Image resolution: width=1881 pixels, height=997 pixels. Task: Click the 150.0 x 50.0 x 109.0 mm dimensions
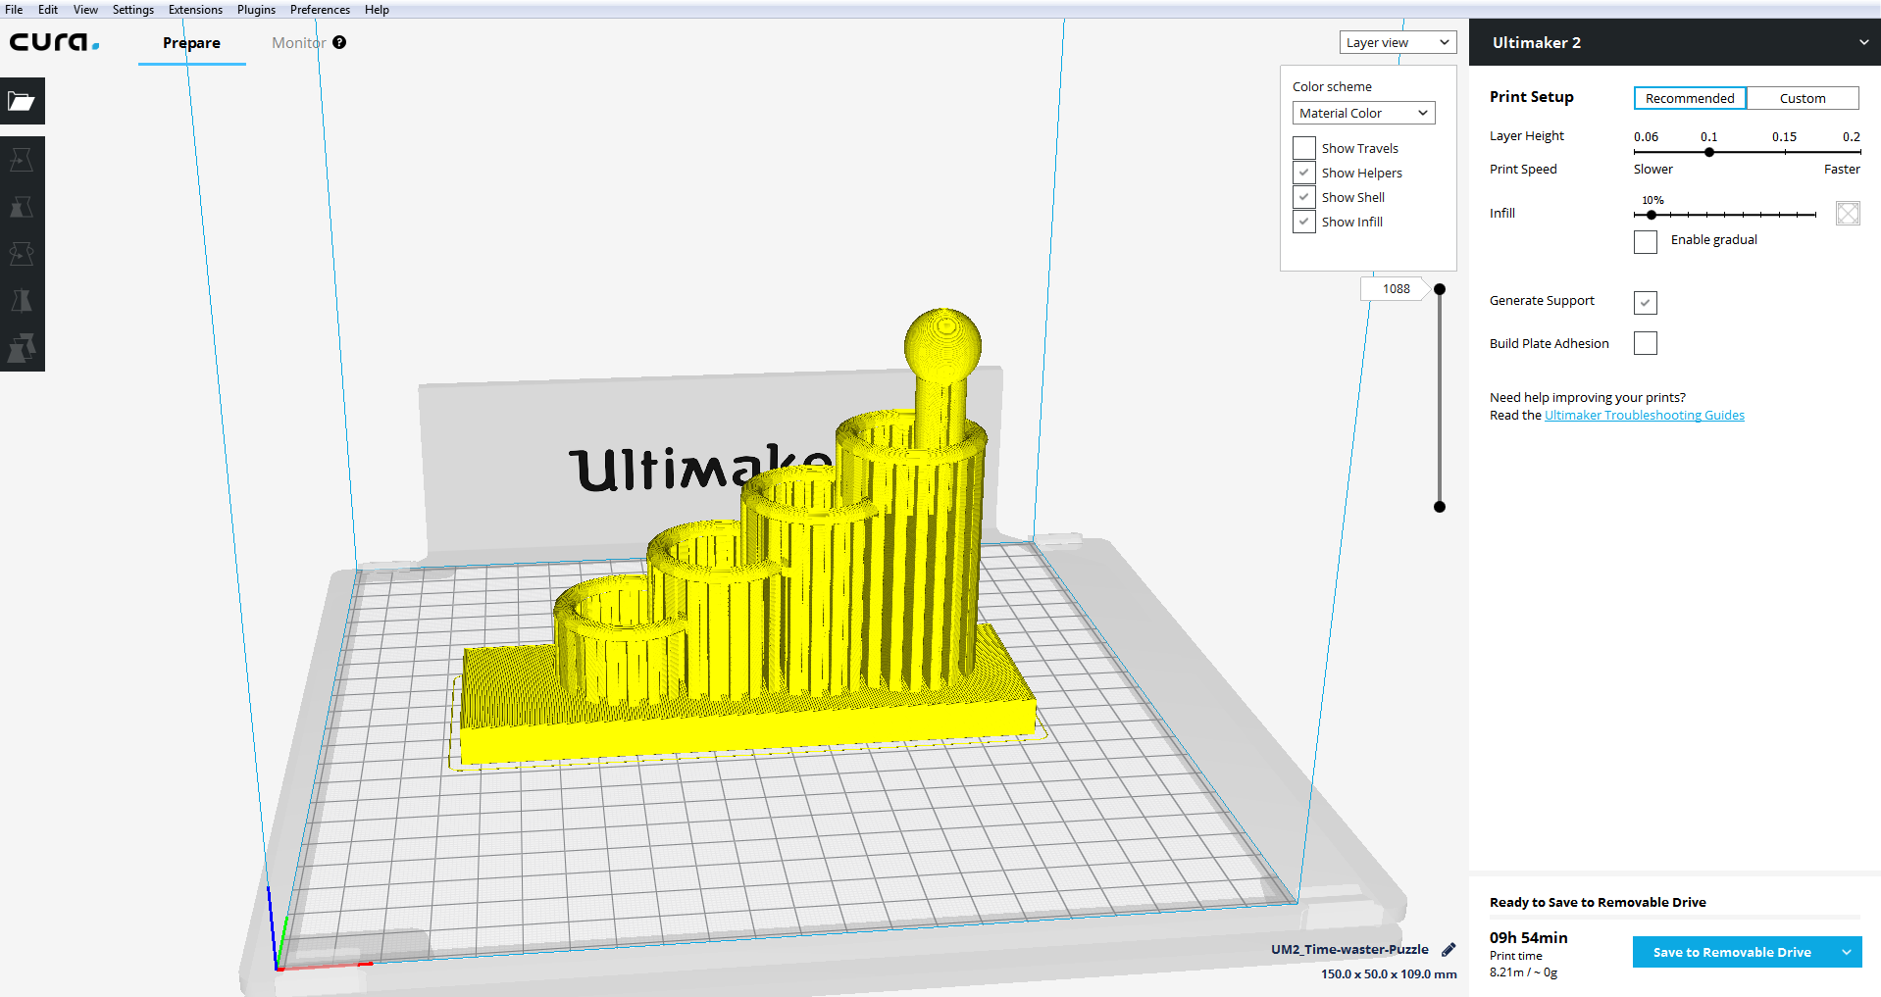1389,973
